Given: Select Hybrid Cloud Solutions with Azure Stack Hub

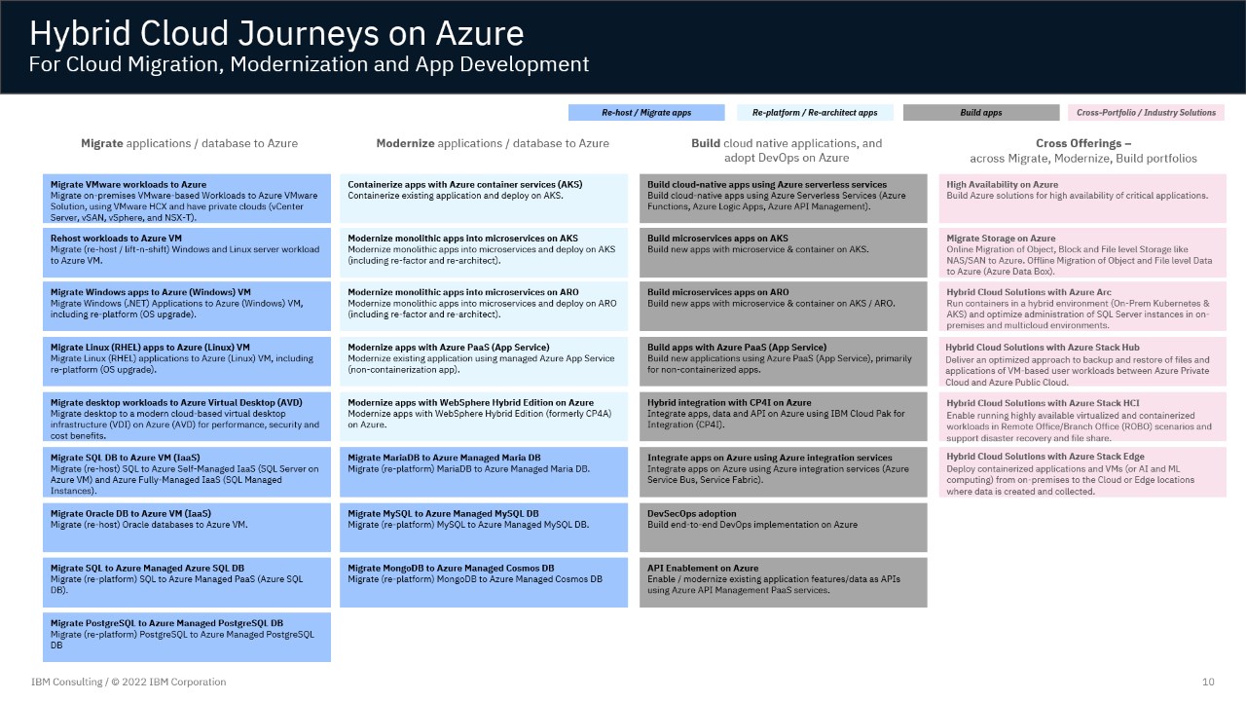Looking at the screenshot, I should pyautogui.click(x=1082, y=361).
